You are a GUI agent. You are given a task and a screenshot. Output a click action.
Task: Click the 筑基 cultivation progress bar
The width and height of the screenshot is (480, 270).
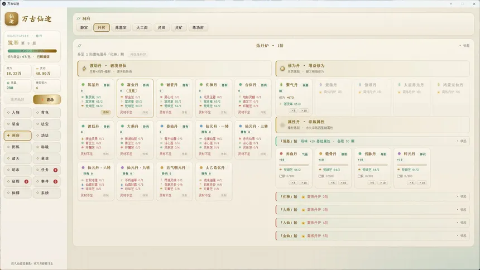(x=32, y=51)
